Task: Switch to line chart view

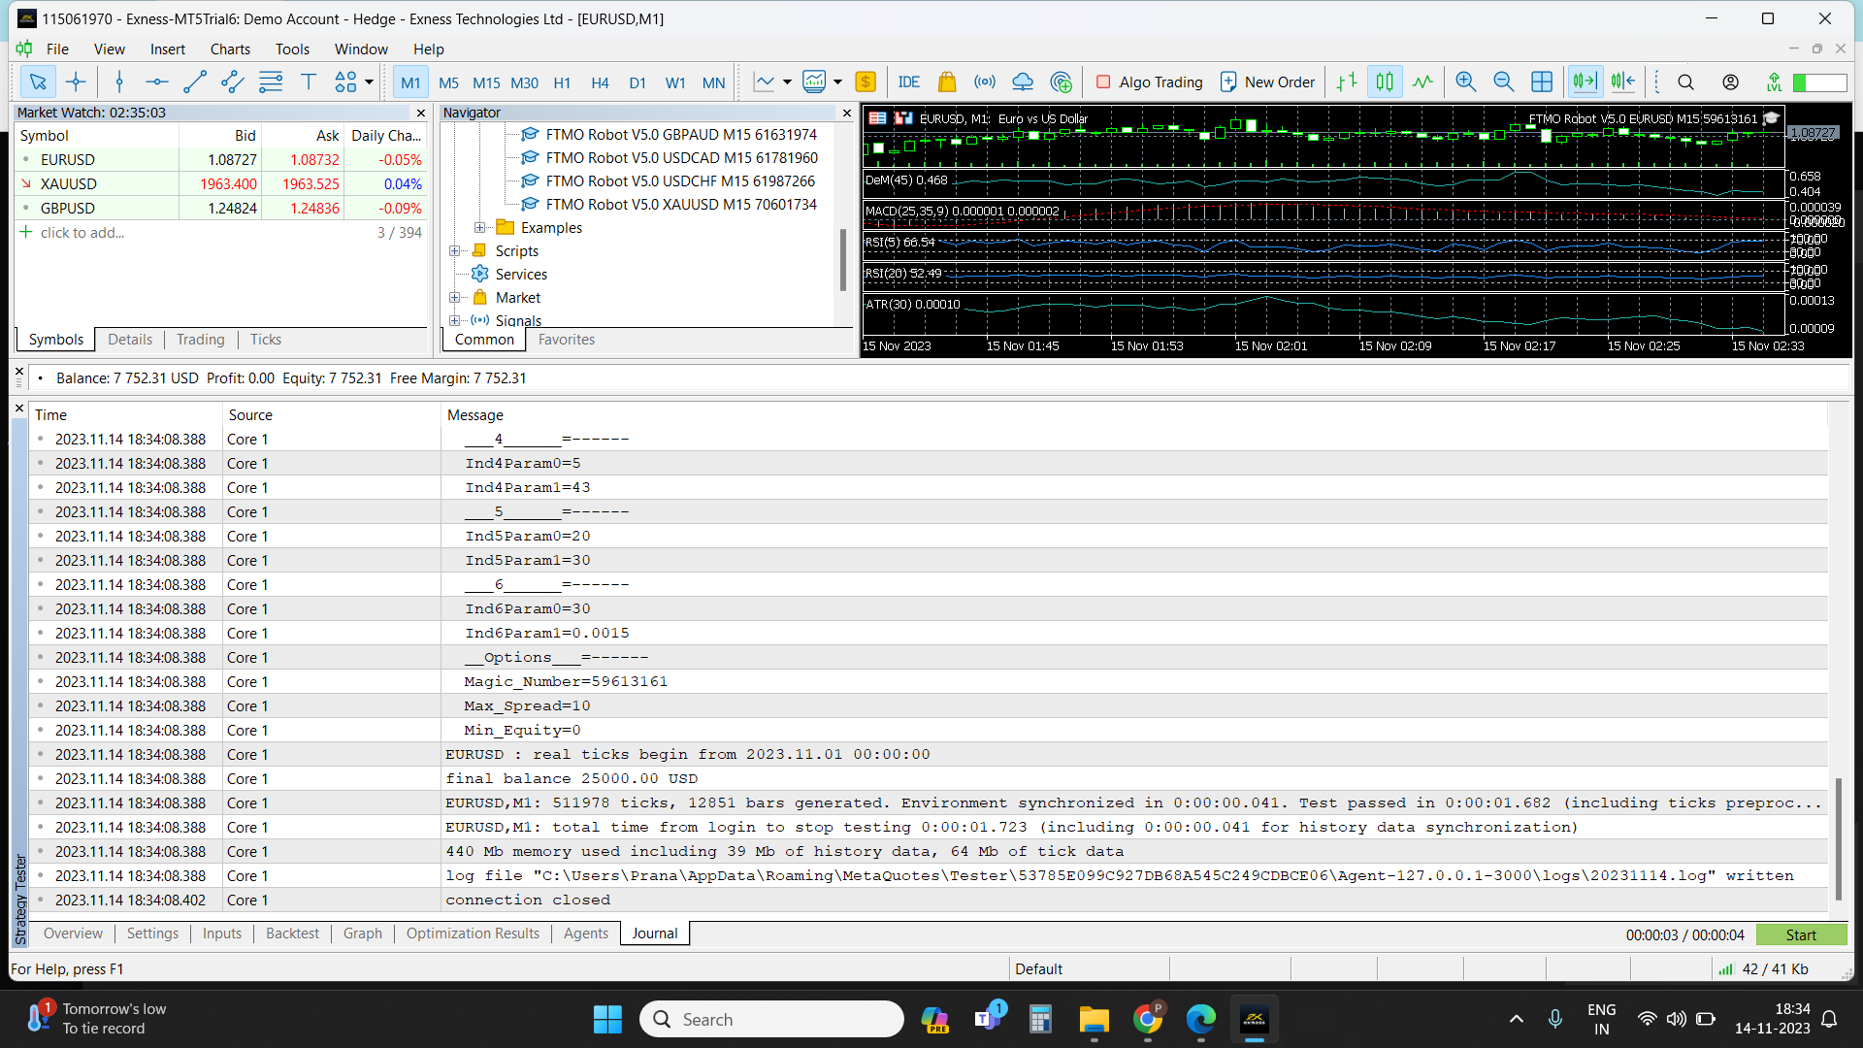Action: point(1422,82)
